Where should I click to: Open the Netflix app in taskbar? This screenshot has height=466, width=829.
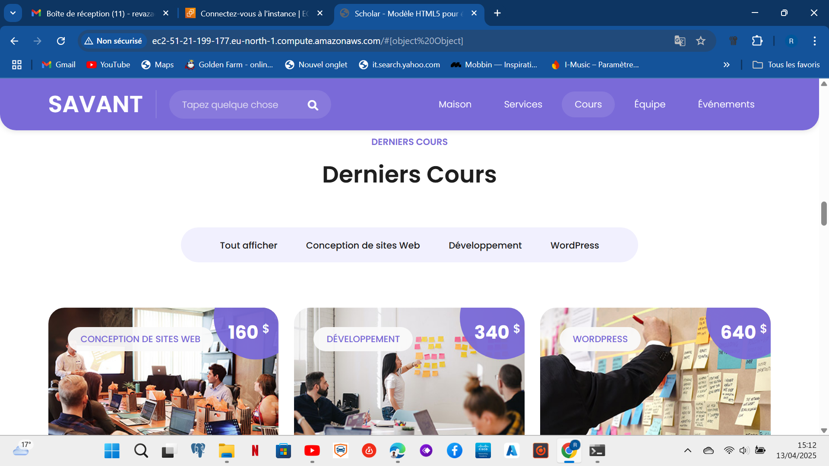(x=255, y=451)
